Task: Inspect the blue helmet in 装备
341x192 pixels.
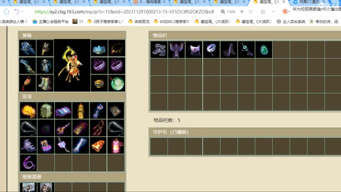Action: [x=28, y=48]
